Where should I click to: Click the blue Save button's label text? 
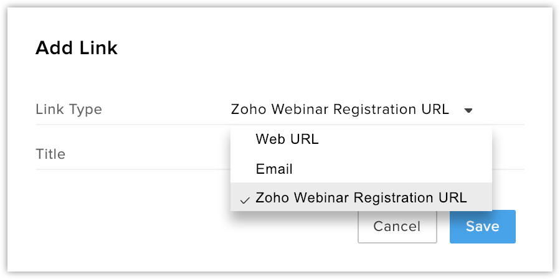[482, 226]
